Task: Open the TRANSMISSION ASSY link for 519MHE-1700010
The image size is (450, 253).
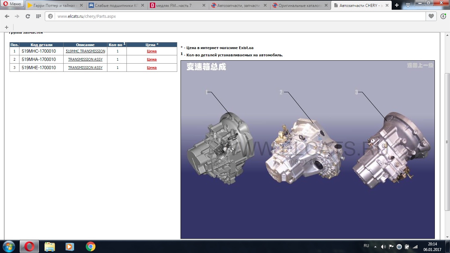Action: click(x=85, y=68)
